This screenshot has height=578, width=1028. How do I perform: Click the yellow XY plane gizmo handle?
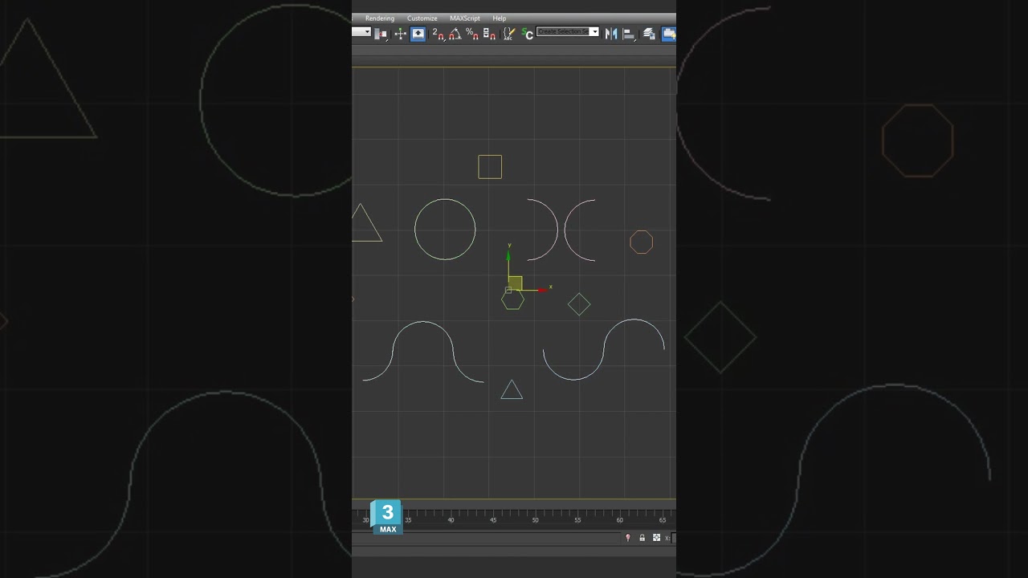pos(515,283)
